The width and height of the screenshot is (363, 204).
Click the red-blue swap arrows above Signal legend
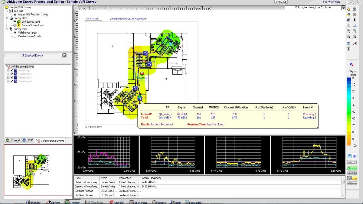352,64
